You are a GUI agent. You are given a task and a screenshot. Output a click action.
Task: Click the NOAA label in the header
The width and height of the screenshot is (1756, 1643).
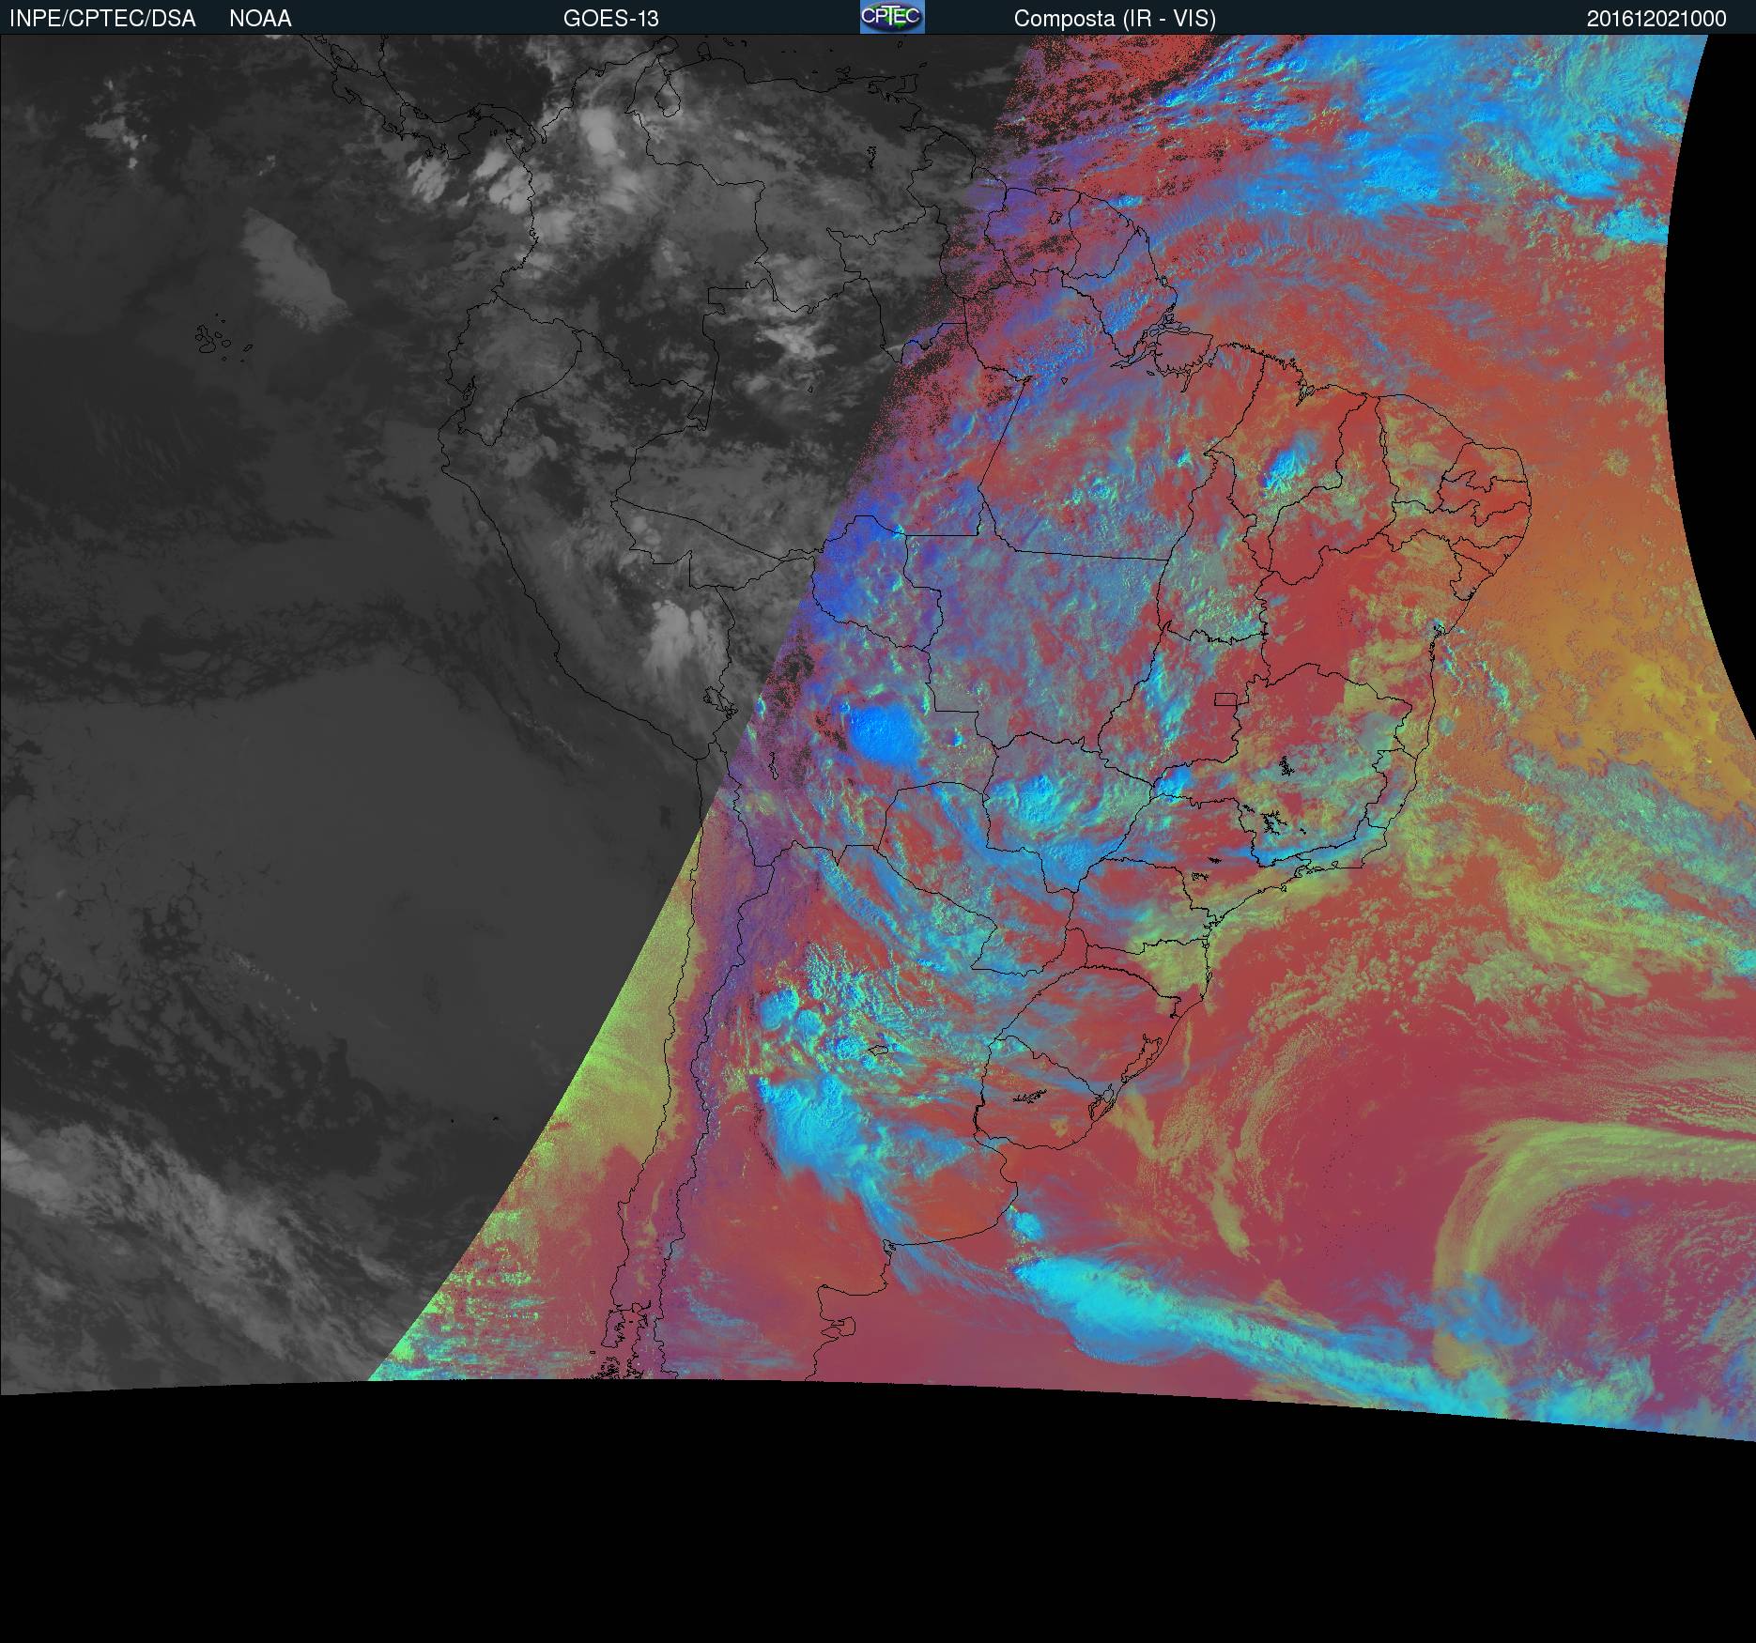coord(260,19)
